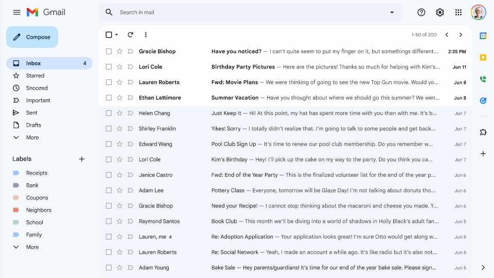This screenshot has height=278, width=494.
Task: Select the red Neighbors label
Action: click(39, 210)
